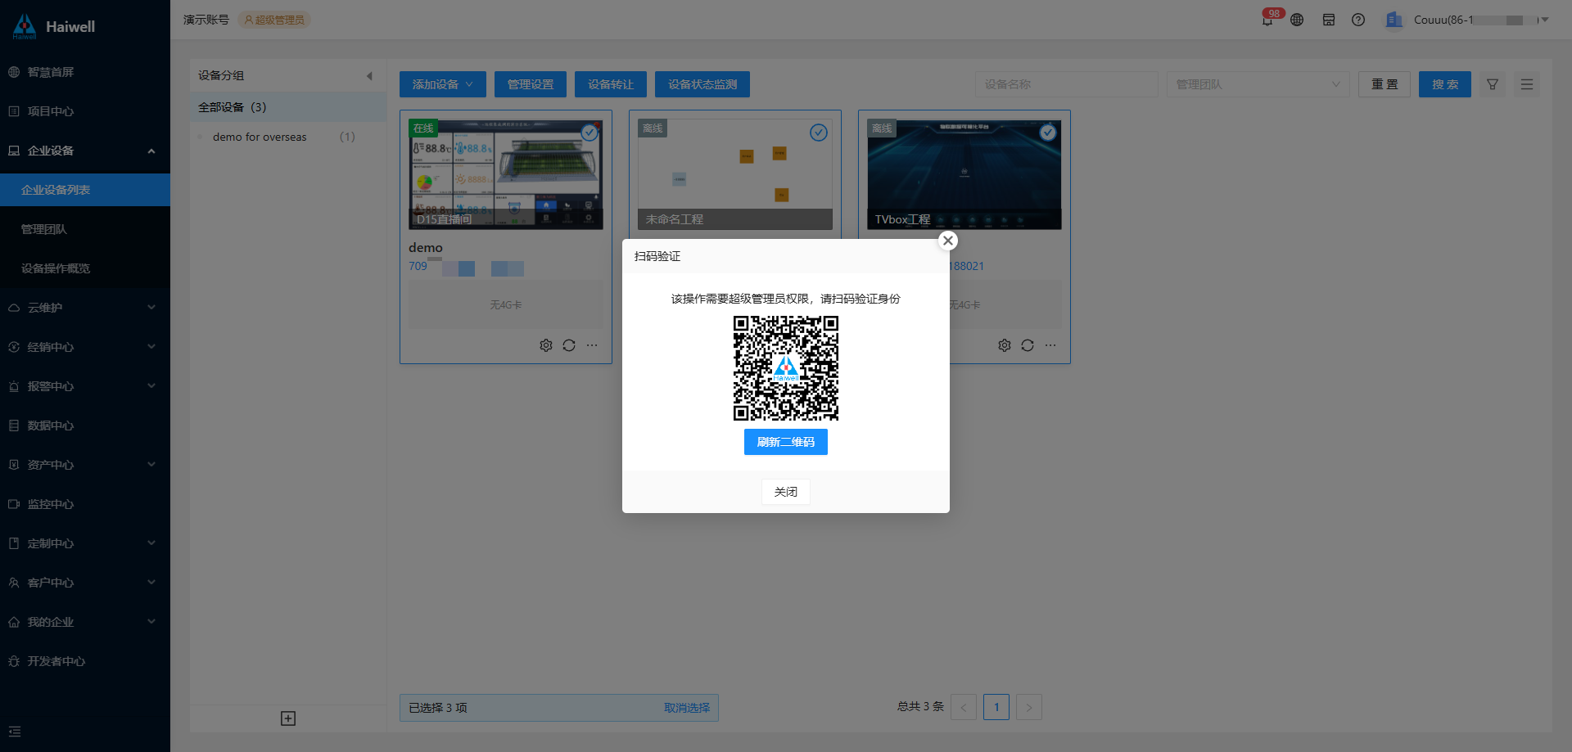The height and width of the screenshot is (752, 1572).
Task: Click the 开发者中心 bug icon
Action: (x=14, y=661)
